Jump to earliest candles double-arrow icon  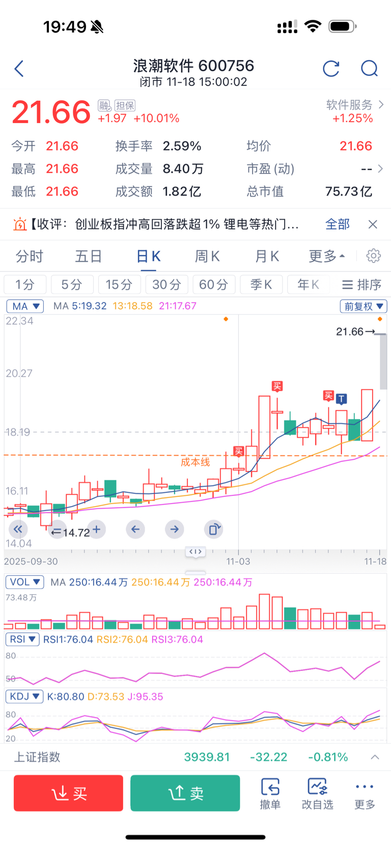[18, 529]
